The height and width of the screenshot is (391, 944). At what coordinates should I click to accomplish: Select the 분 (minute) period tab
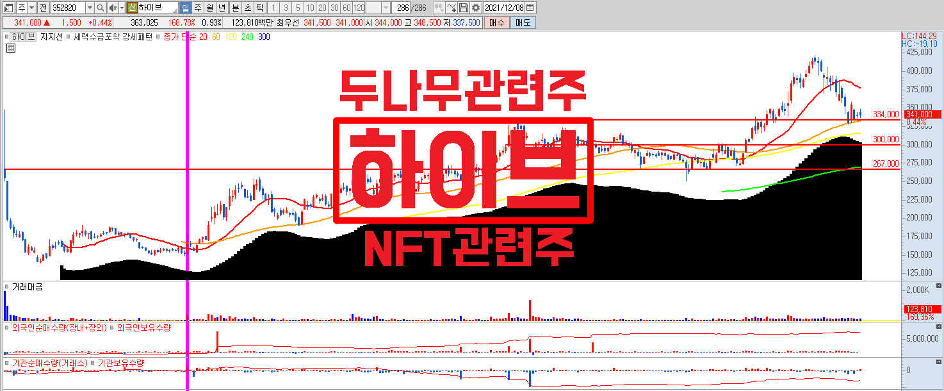pyautogui.click(x=235, y=8)
